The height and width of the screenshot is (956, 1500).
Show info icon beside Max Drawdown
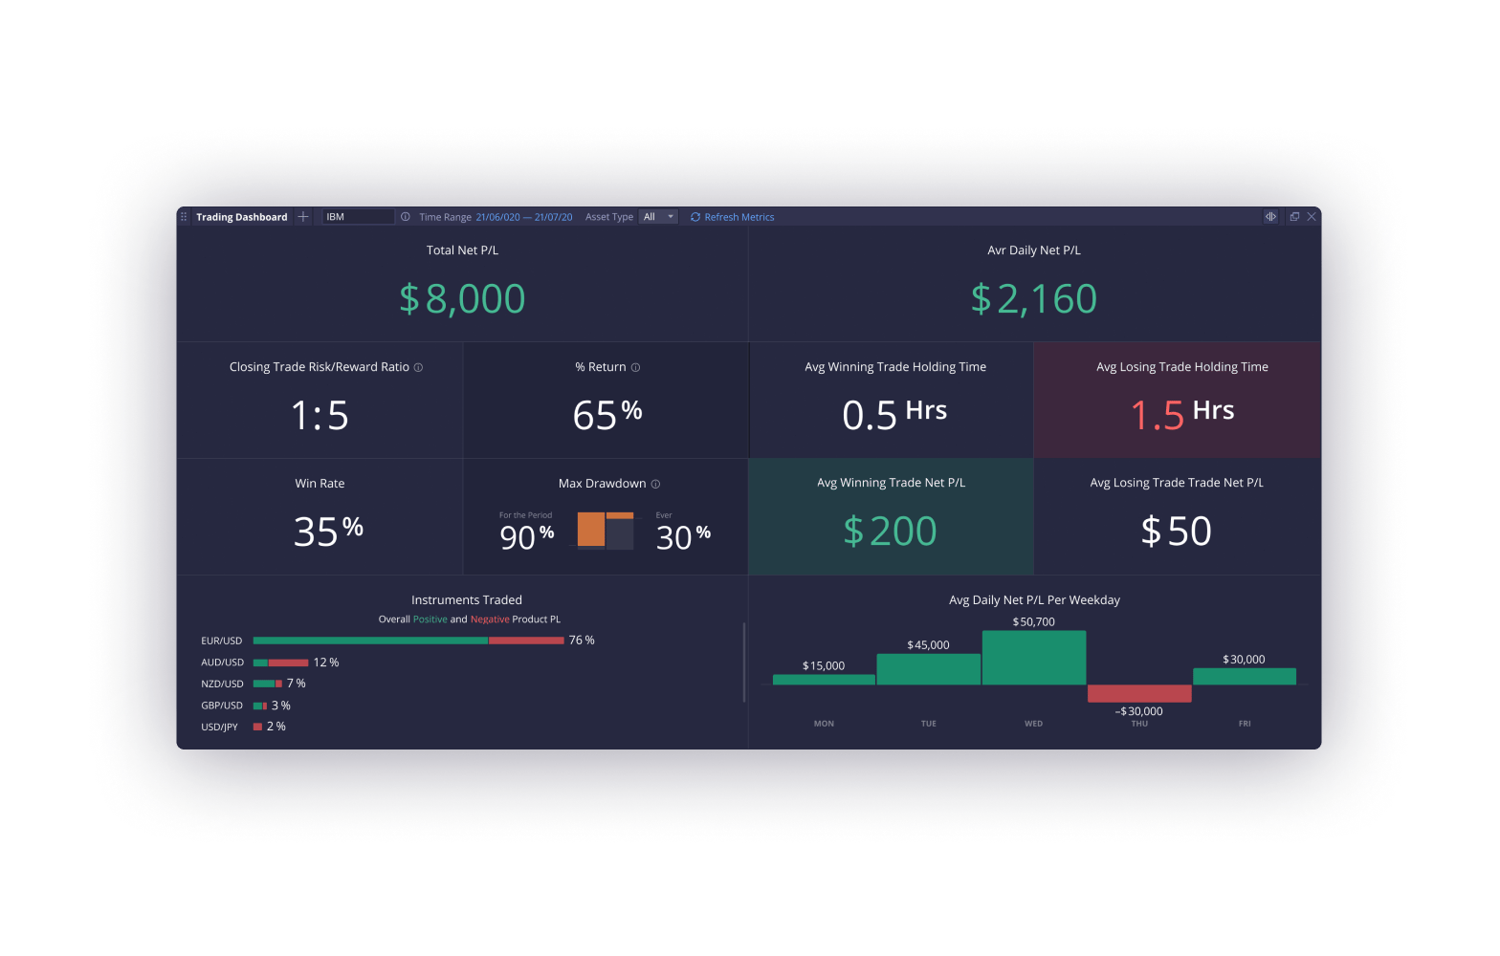[x=655, y=484]
